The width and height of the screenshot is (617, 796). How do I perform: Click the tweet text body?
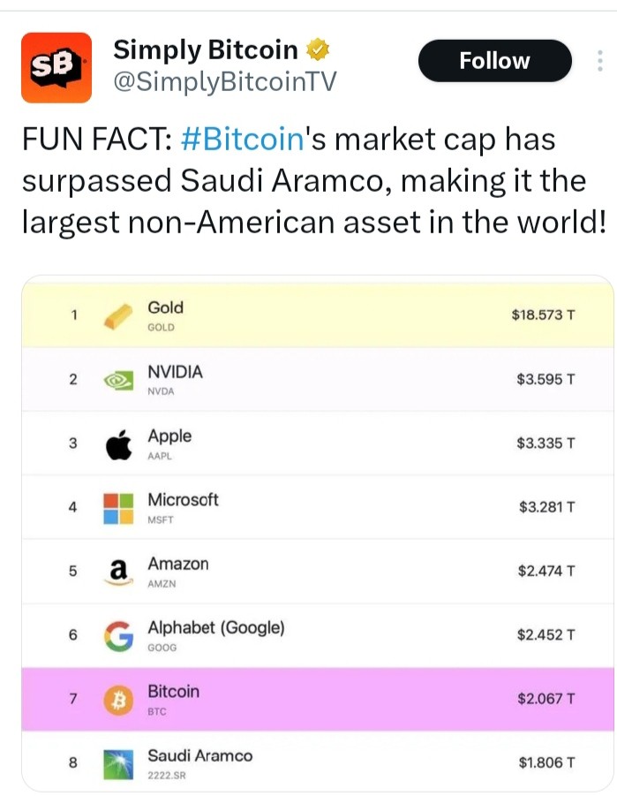[x=314, y=180]
